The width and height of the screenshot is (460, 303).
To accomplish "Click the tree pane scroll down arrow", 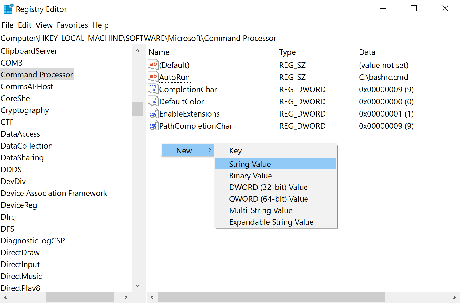I will (137, 286).
